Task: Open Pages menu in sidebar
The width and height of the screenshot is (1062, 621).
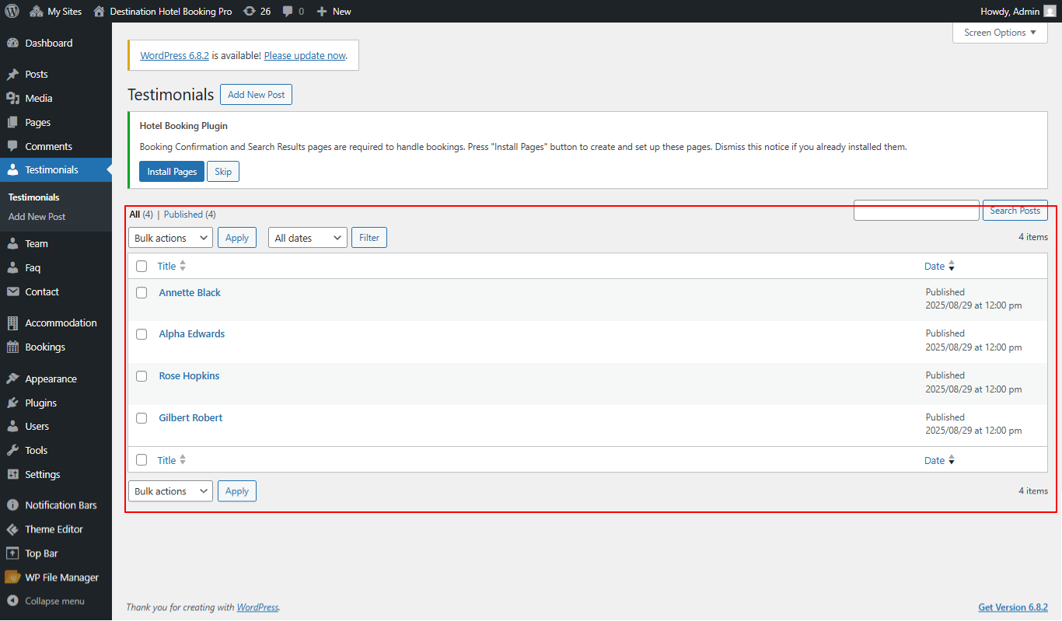Action: click(56, 122)
